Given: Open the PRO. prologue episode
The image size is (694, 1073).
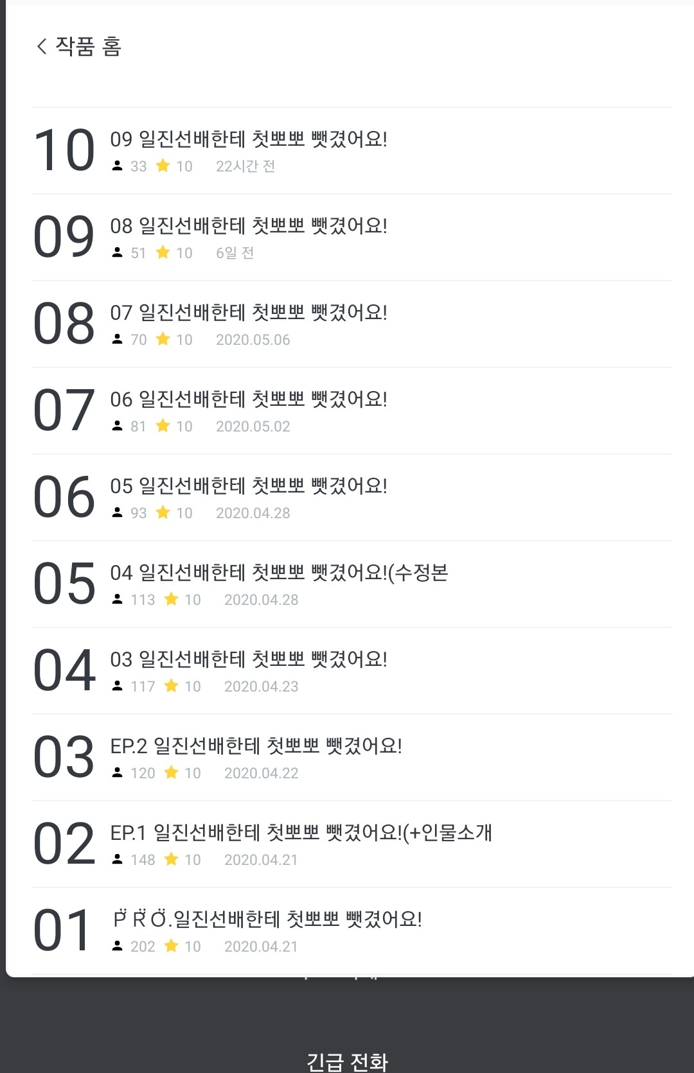Looking at the screenshot, I should 267,920.
